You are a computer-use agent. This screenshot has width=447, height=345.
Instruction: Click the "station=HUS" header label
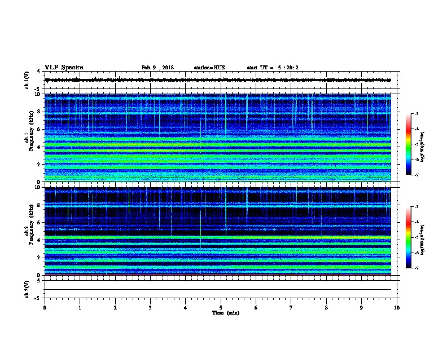[209, 68]
